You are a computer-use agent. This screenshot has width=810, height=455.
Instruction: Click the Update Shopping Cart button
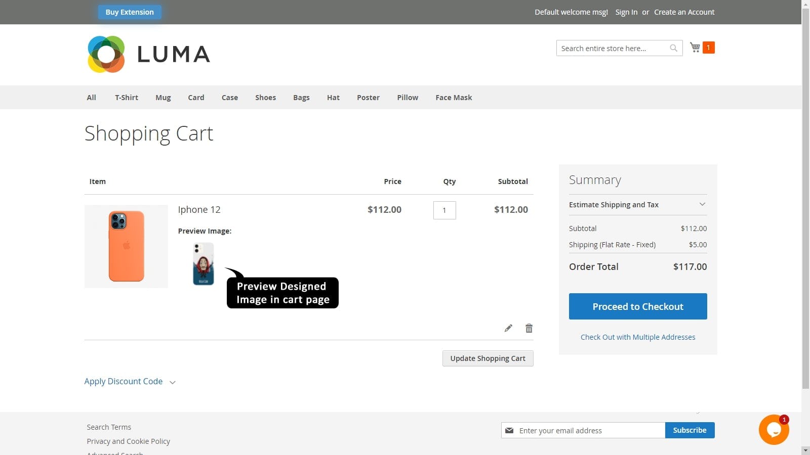488,358
